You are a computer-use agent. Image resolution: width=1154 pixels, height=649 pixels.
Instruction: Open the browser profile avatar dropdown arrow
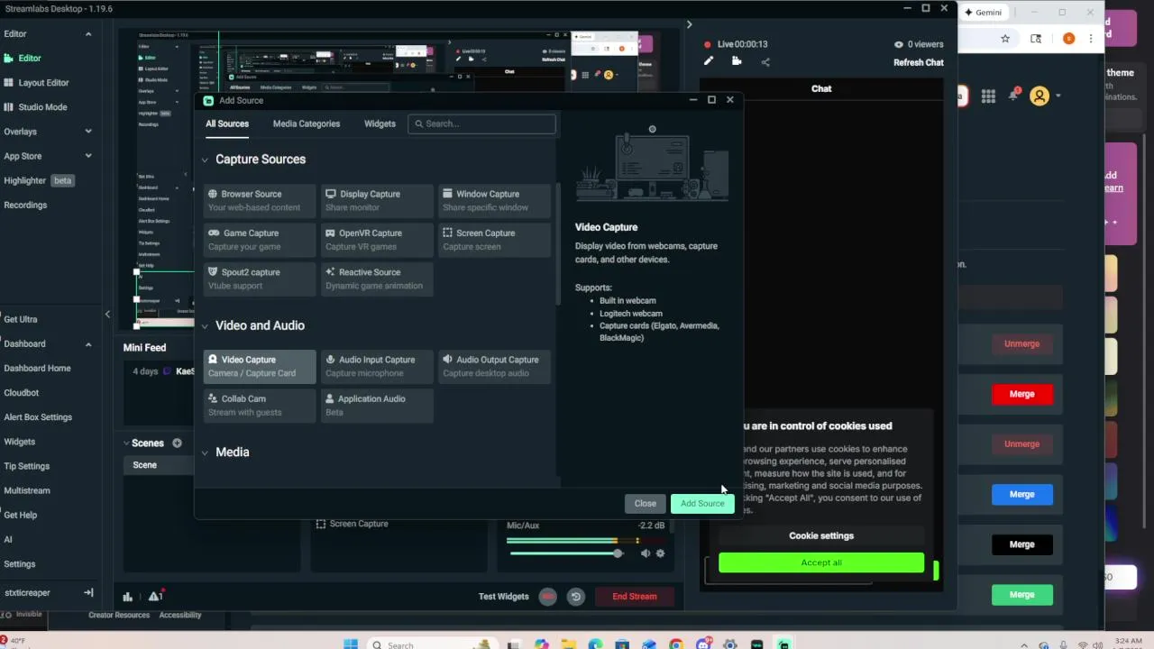(1058, 96)
